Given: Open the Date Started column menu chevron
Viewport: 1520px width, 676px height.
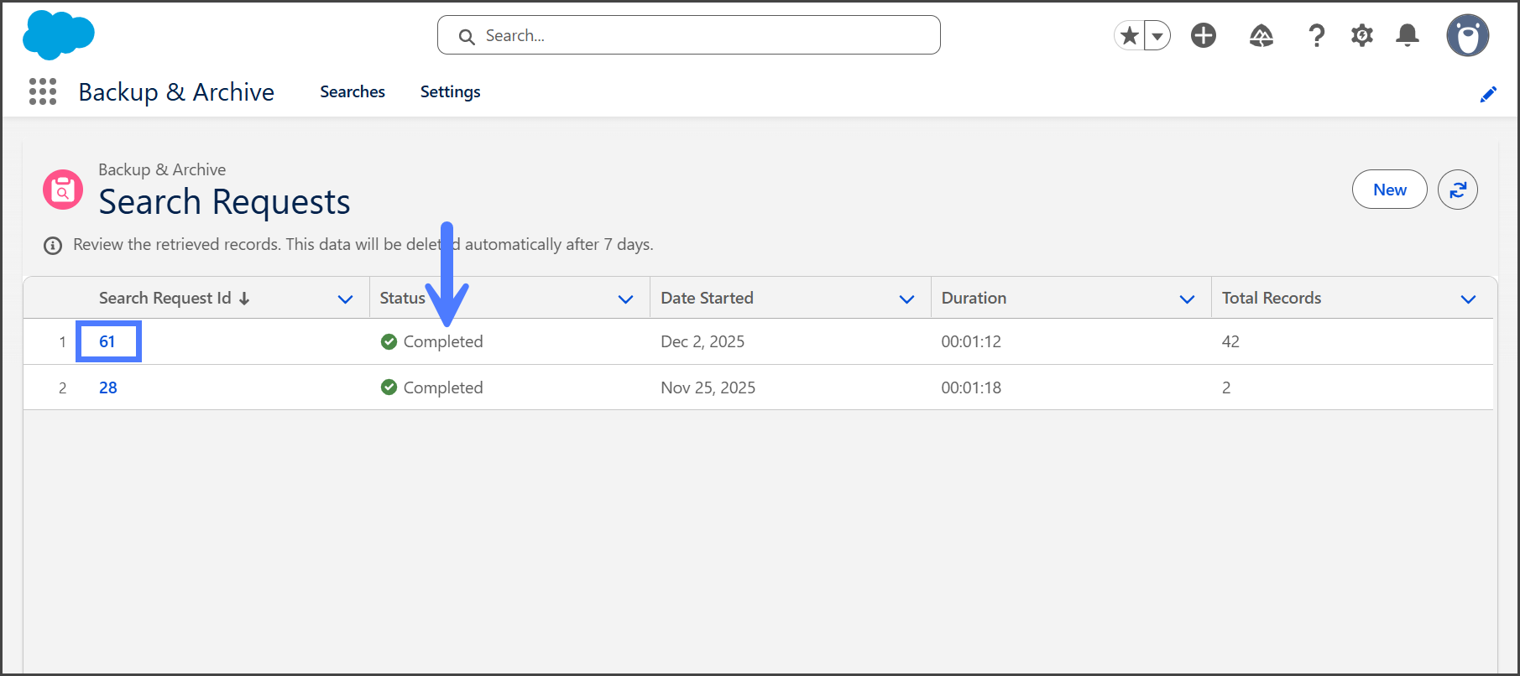Looking at the screenshot, I should 906,299.
